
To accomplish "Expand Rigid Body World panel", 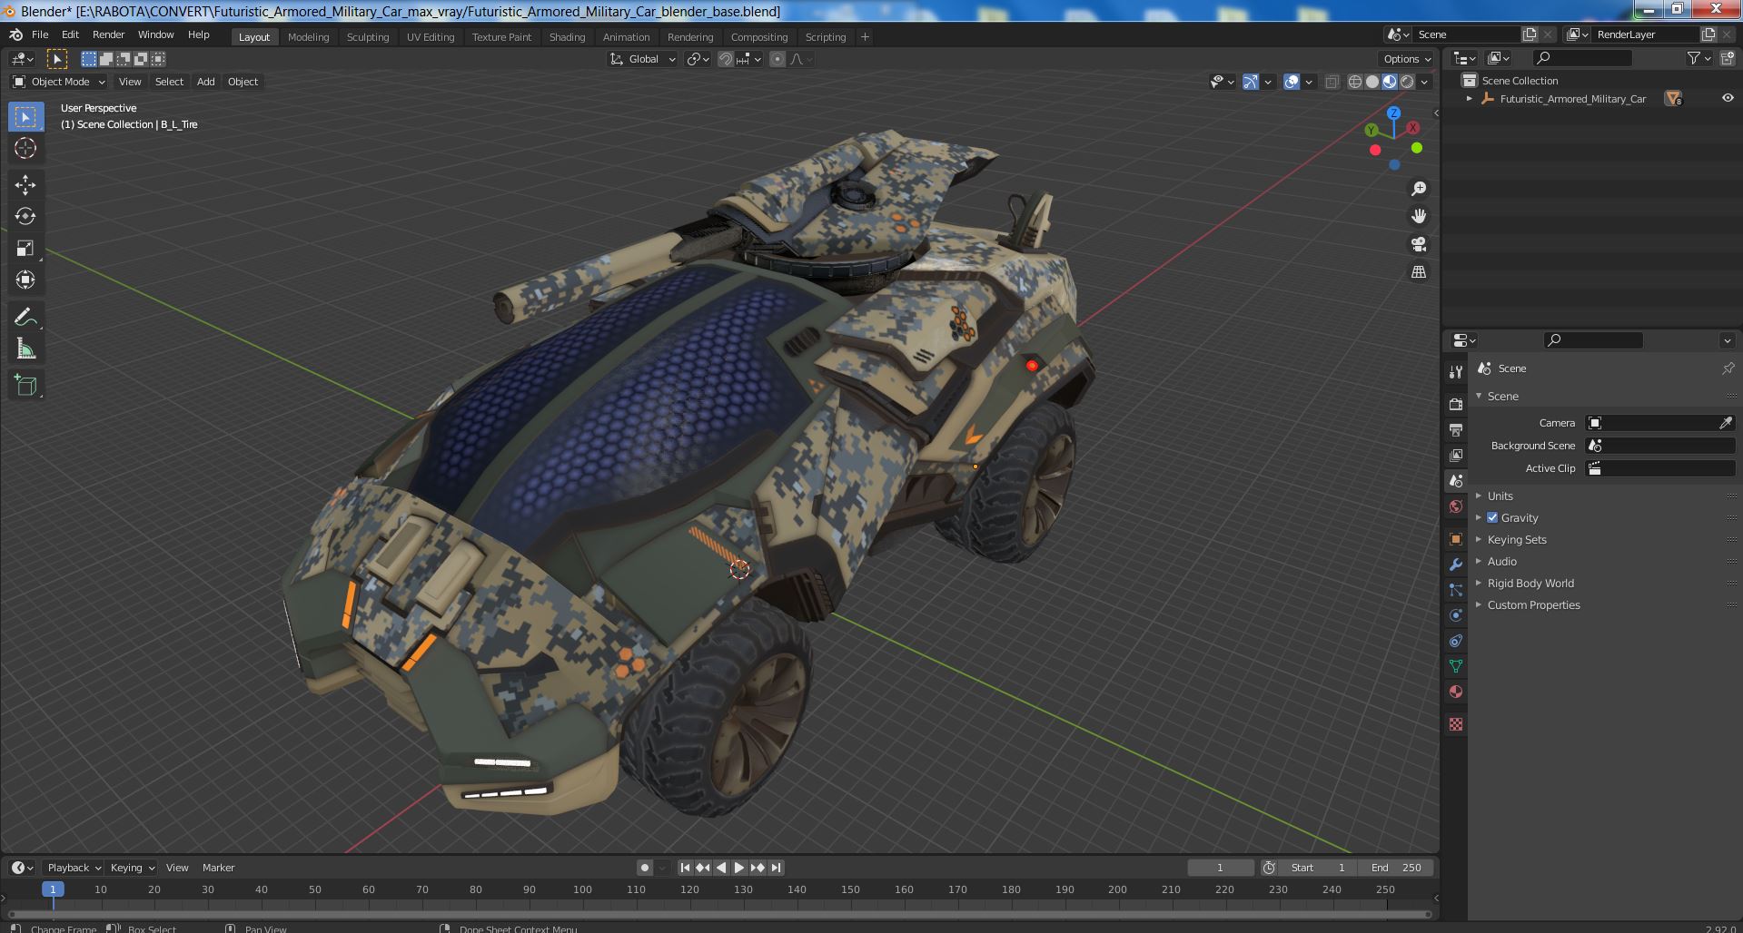I will point(1530,583).
